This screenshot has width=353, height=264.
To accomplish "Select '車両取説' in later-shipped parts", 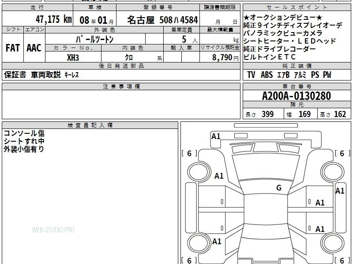I will click(x=46, y=75).
